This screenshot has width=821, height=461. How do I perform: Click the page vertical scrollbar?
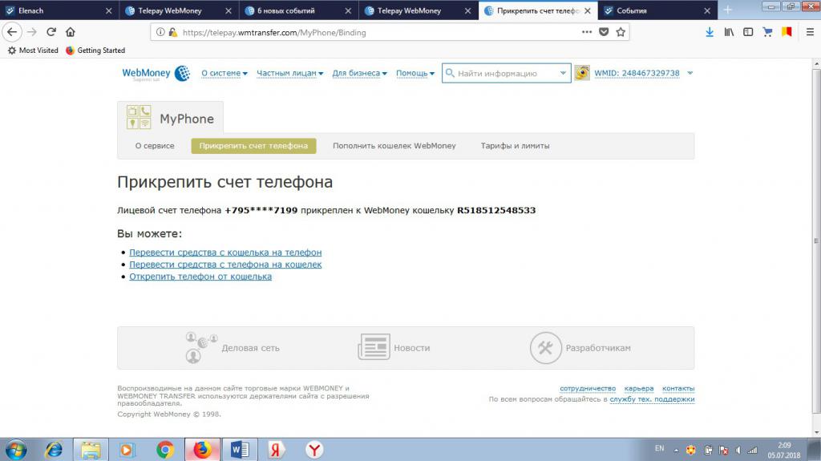click(x=816, y=241)
